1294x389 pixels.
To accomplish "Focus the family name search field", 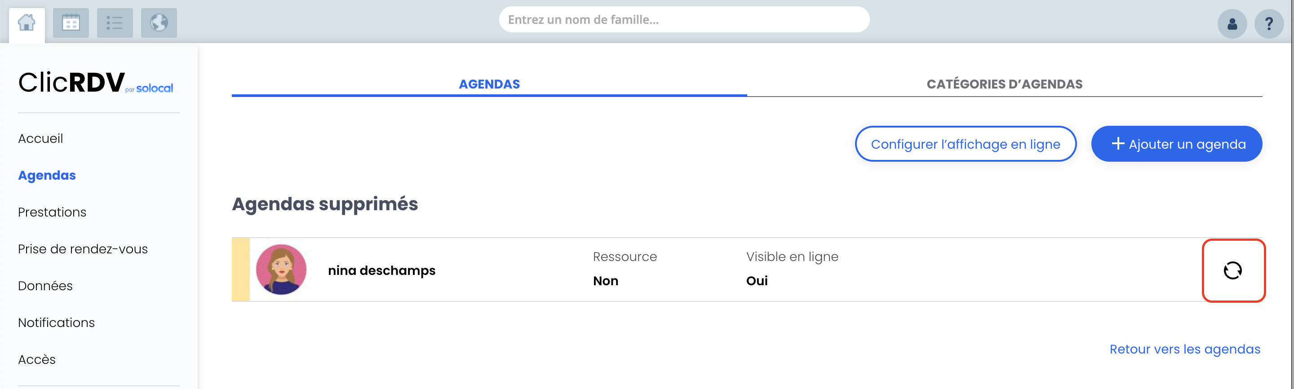I will (x=684, y=20).
